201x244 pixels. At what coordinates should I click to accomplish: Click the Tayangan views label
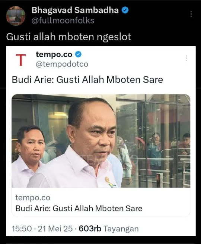[121, 229]
